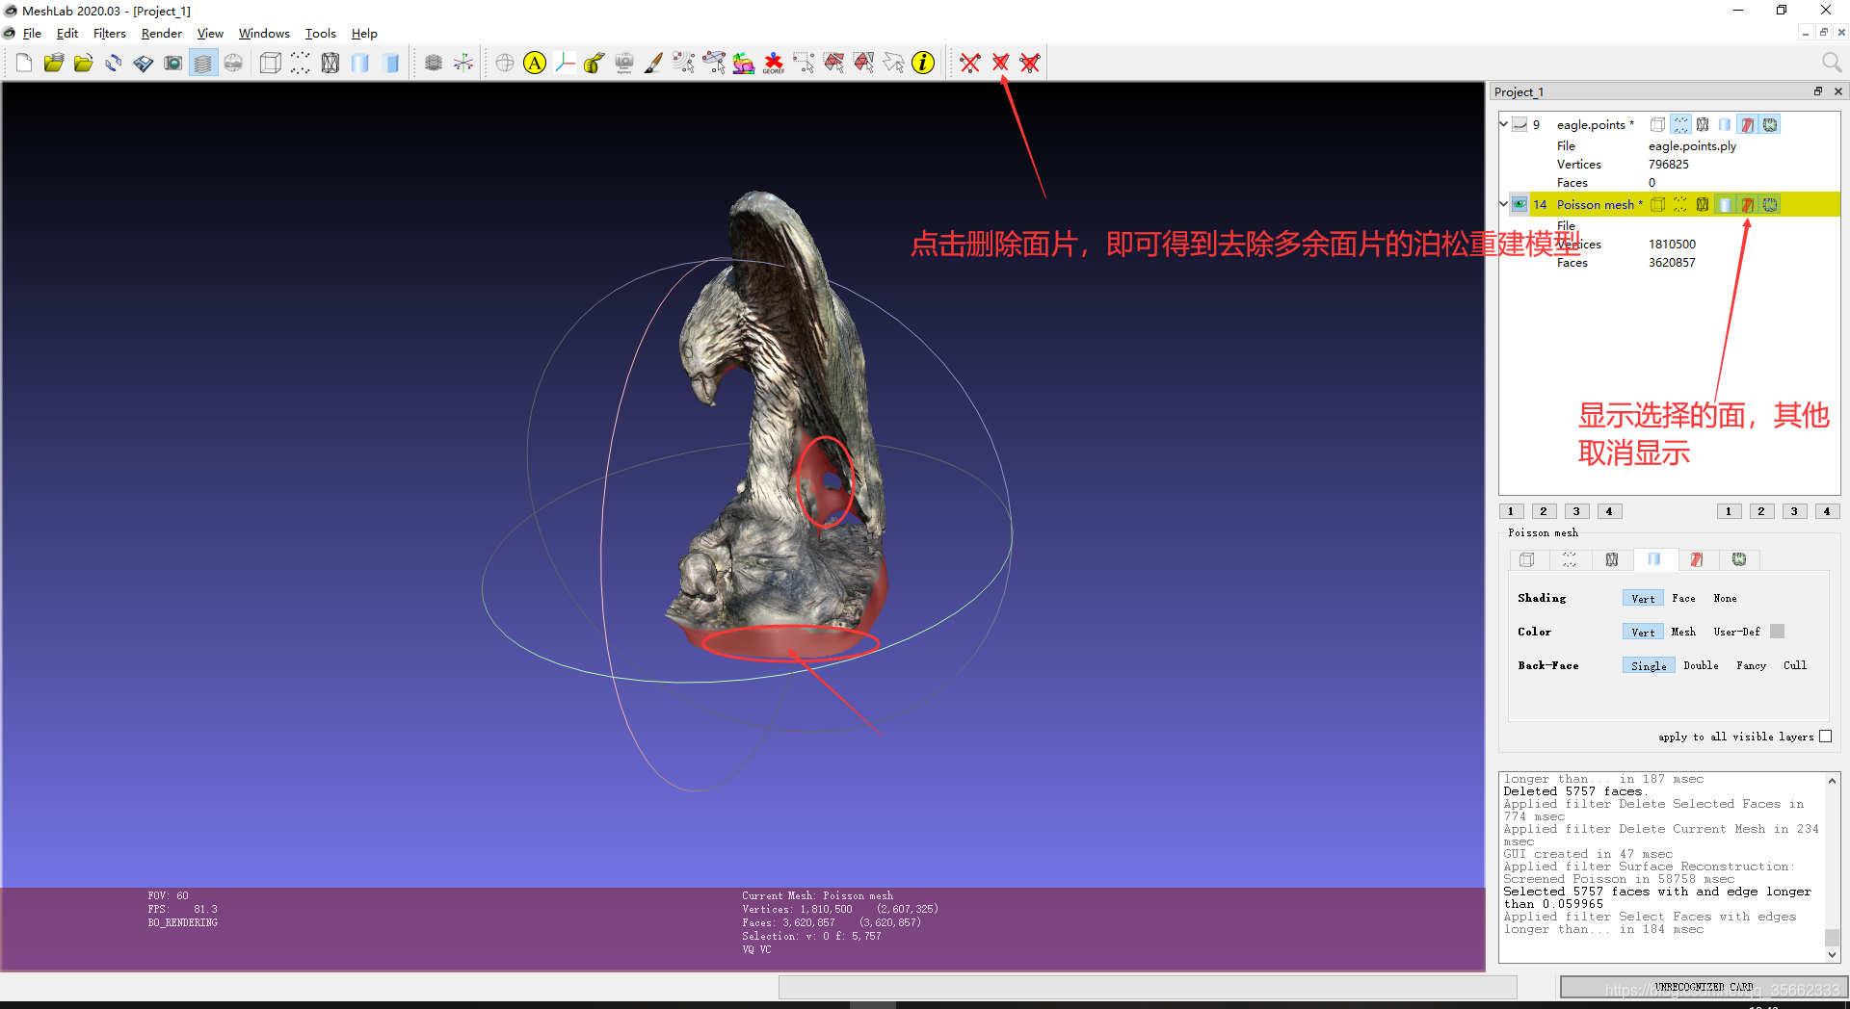The height and width of the screenshot is (1009, 1850).
Task: Set Back-Face to Cull
Action: [1794, 666]
